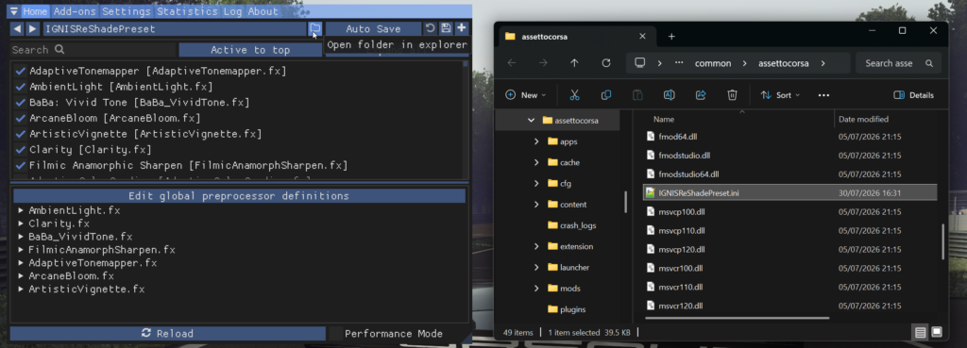Select previous preset arrow in ReShade

pos(17,28)
